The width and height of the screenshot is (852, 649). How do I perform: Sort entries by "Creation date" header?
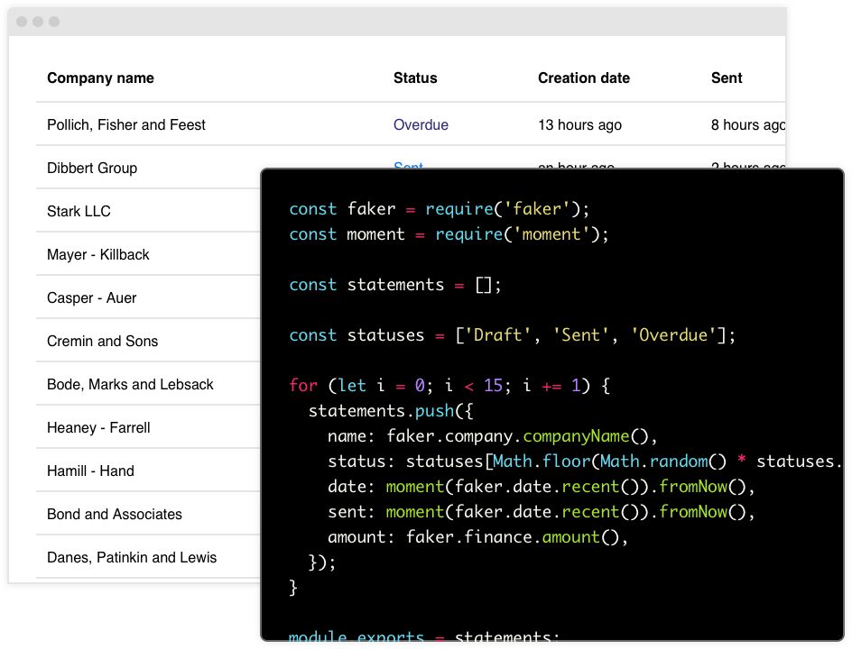click(583, 78)
